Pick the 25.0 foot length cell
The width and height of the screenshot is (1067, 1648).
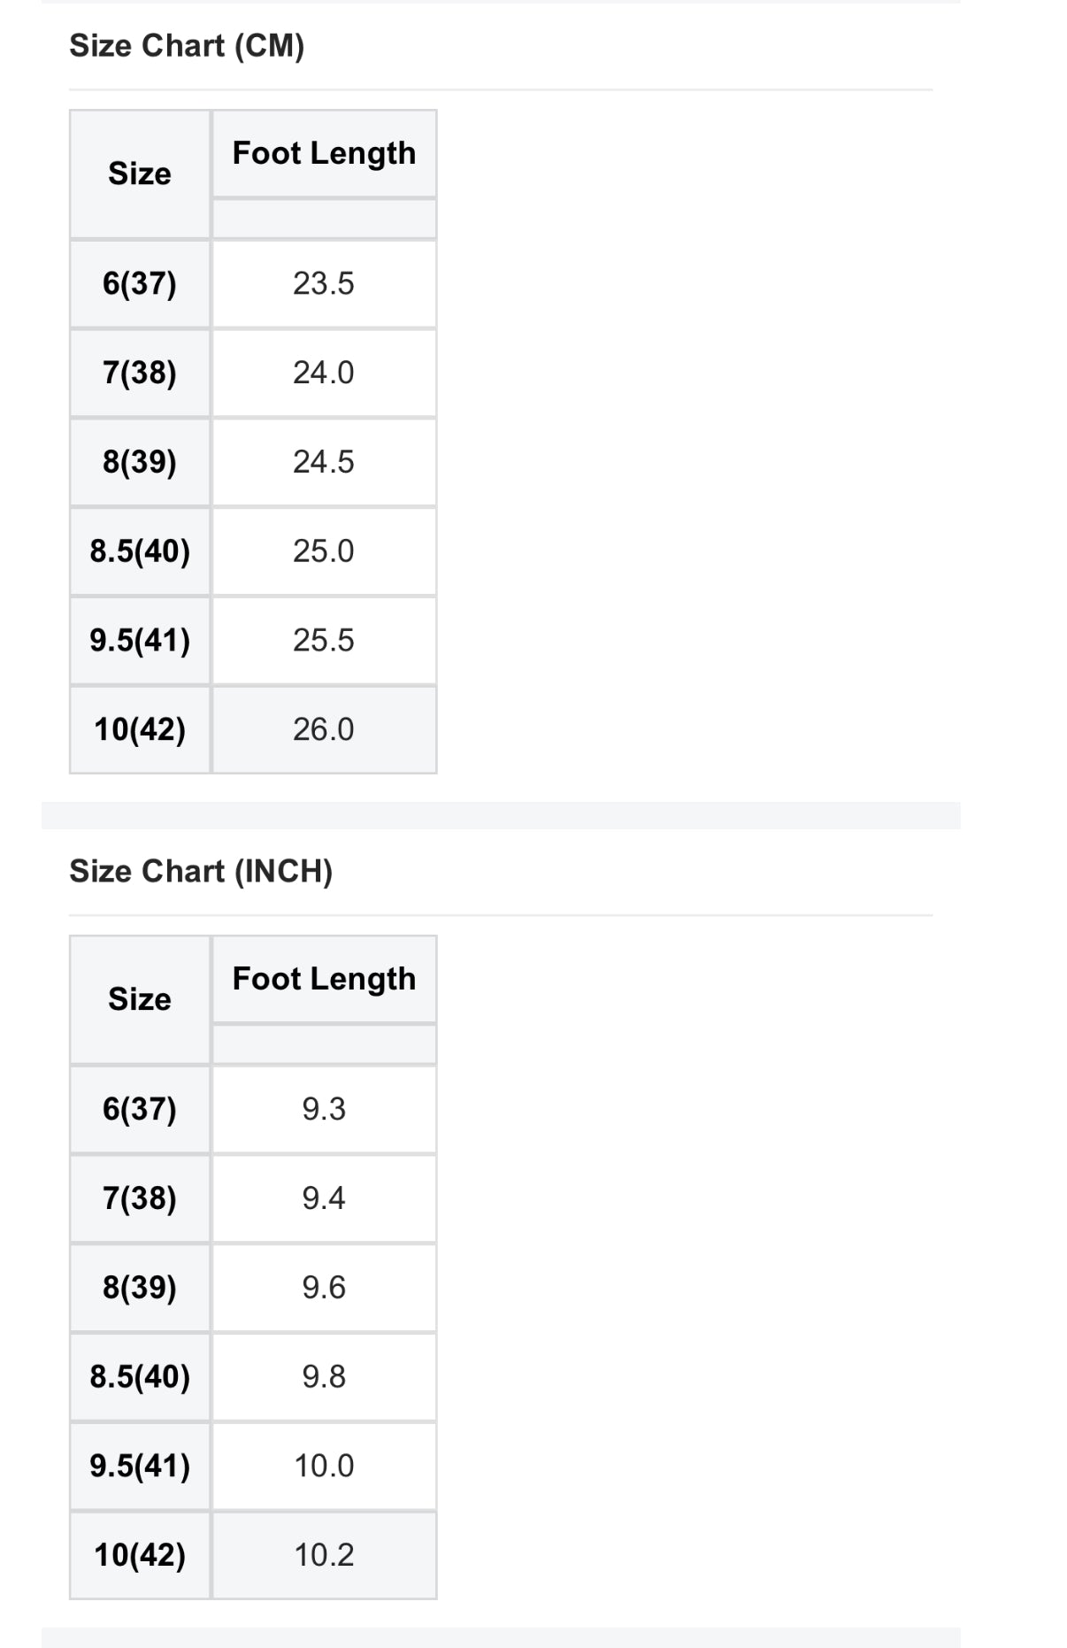coord(324,551)
